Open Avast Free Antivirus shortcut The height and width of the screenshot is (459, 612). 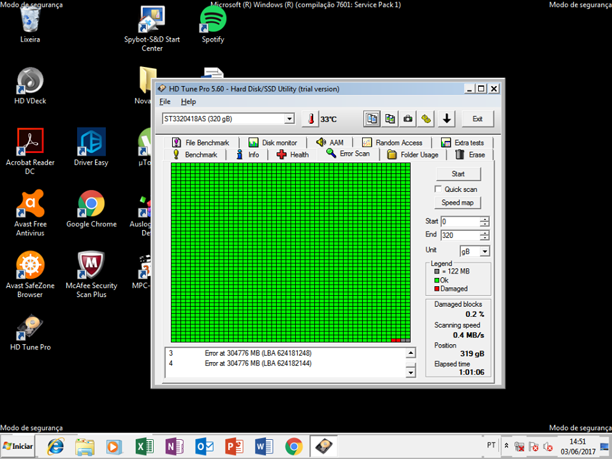pyautogui.click(x=30, y=213)
